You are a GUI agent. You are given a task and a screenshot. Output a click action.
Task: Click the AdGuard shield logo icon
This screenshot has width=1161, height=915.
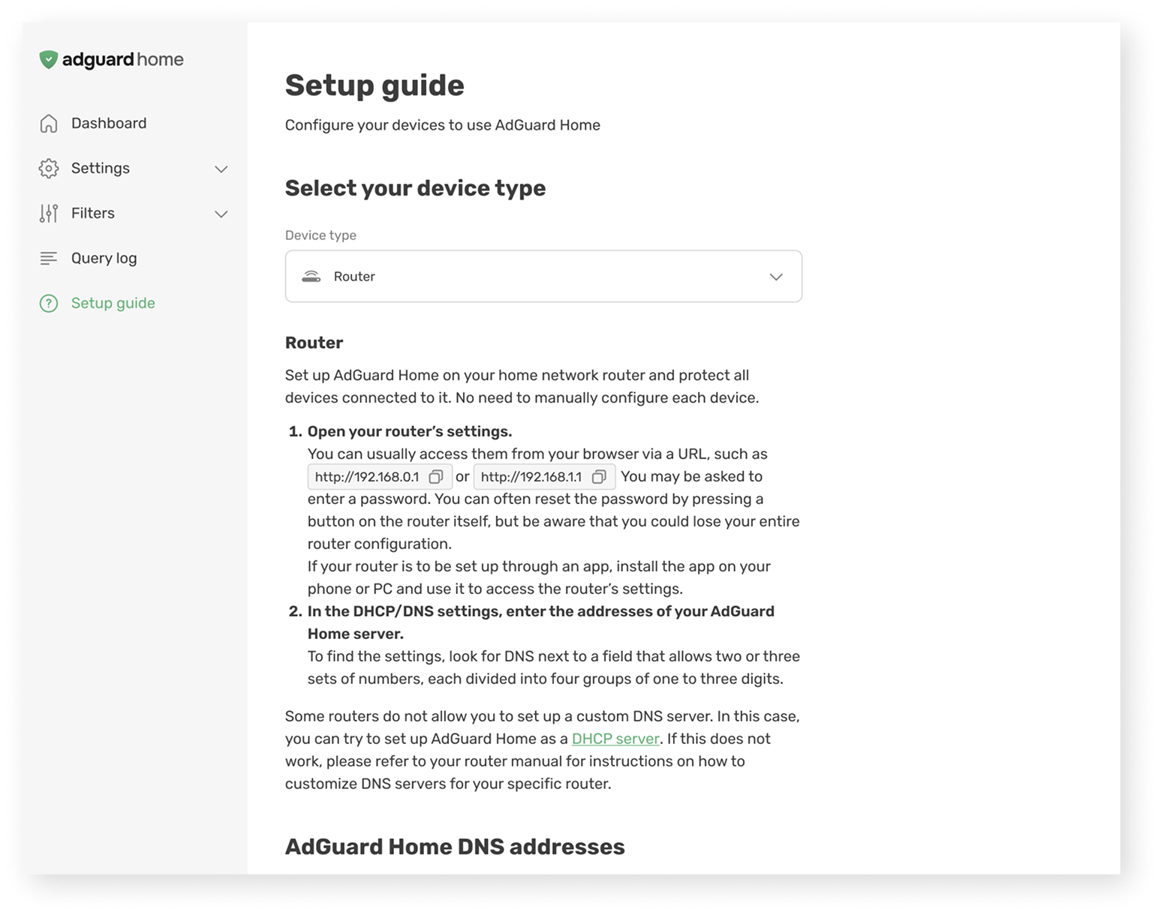49,59
